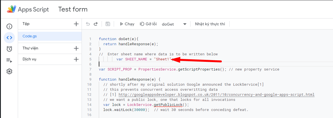The image size is (333, 118).
Task: Run the script with Chạy button
Action: (x=127, y=24)
